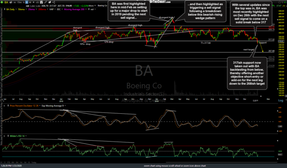Click the horizontal scrollbar at chart bottom
Viewport: 287px width, 168px height.
click(222, 162)
